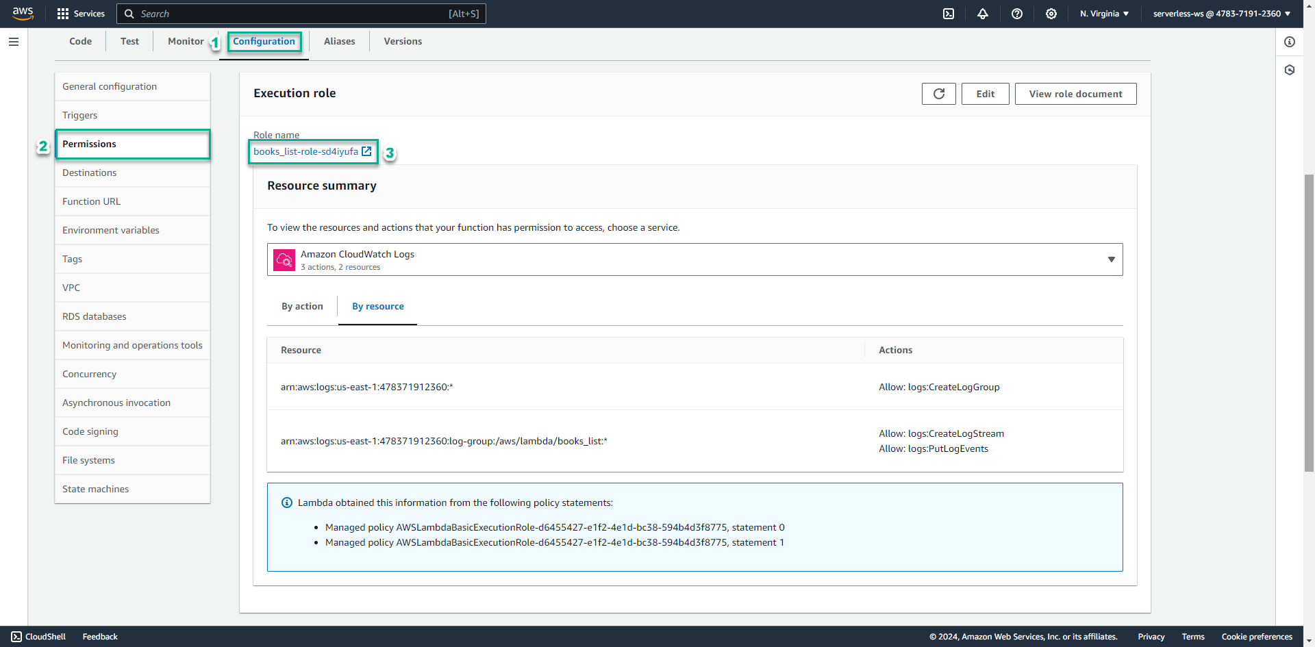Screen dimensions: 1315x647
Task: Open the info panel icon on right
Action: [1290, 42]
